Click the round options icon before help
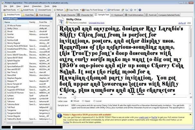 click(x=131, y=10)
